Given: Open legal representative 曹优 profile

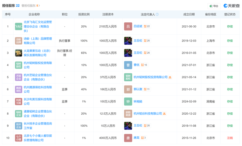Looking at the screenshot, I should pyautogui.click(x=137, y=65).
